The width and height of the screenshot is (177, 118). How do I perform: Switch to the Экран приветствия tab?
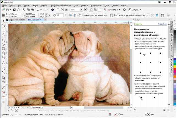17,20
